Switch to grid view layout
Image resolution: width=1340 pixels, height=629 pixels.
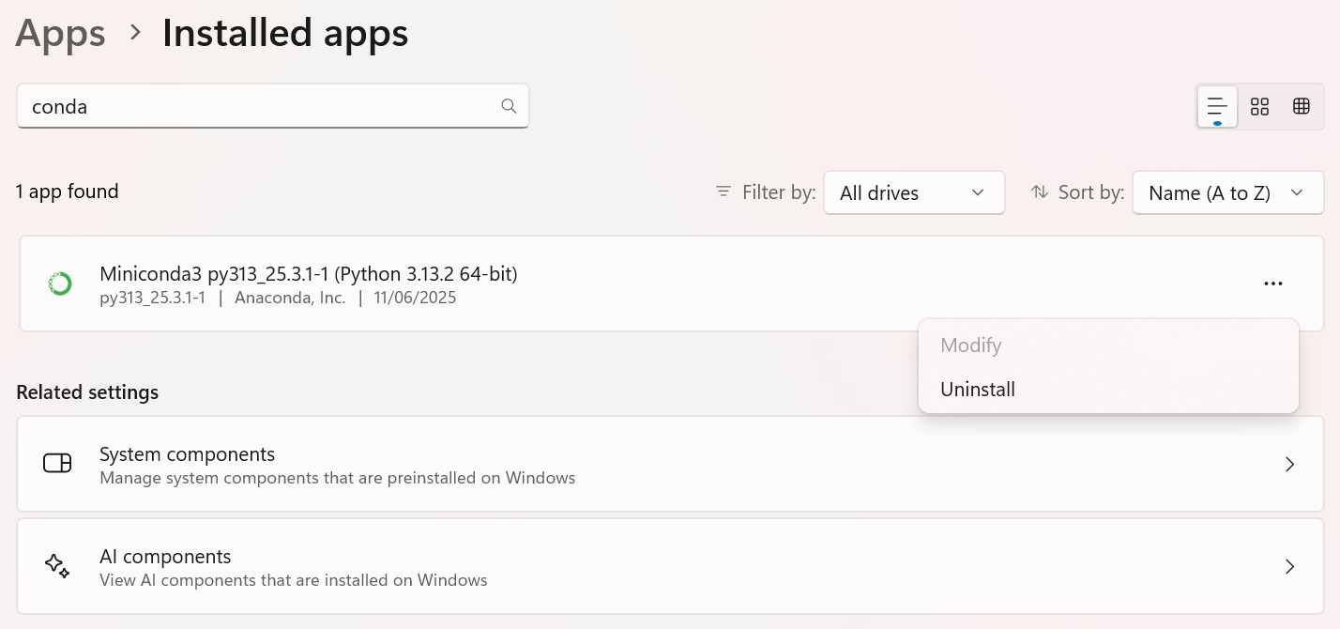(1259, 106)
